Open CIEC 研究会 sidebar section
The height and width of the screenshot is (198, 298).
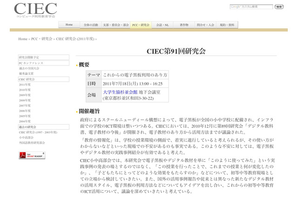click(x=44, y=79)
